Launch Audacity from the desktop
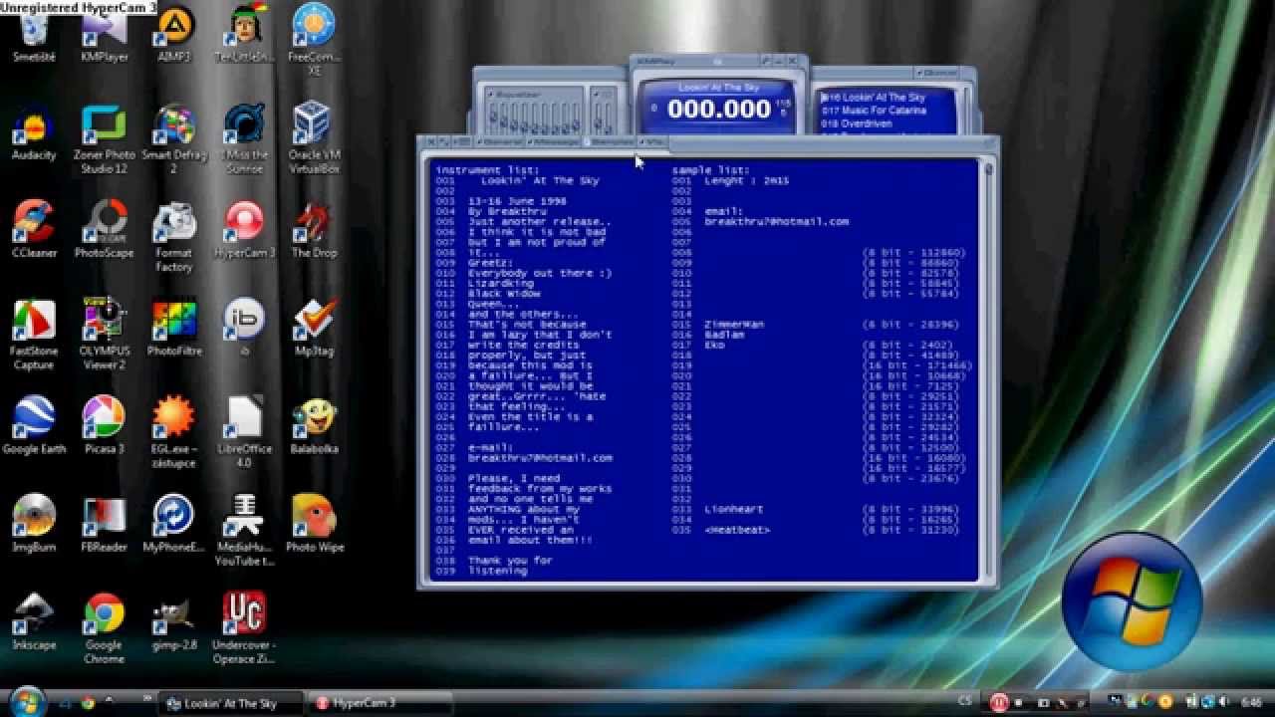The image size is (1275, 717). [34, 133]
